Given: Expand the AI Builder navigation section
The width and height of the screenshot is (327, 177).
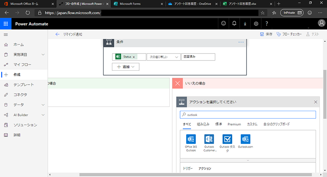Looking at the screenshot, I should coord(43,115).
